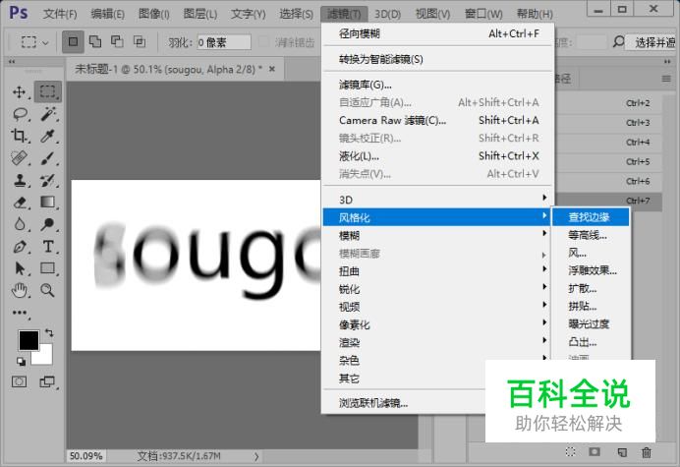Choose the Wind (风...) filter
This screenshot has width=680, height=467.
click(591, 253)
